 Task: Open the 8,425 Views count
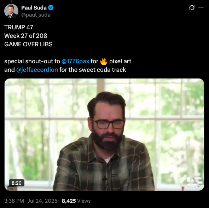point(76,201)
